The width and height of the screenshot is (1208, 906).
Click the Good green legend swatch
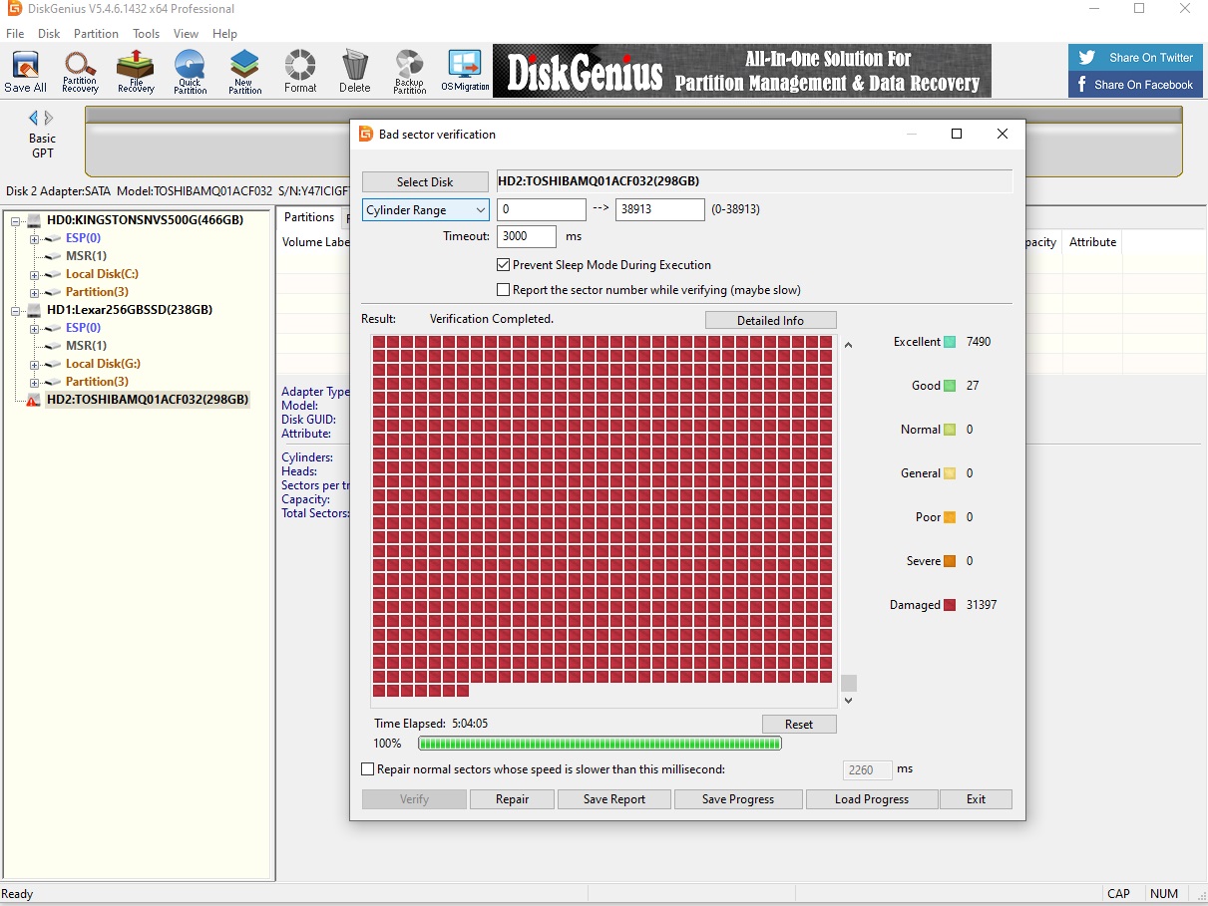950,386
